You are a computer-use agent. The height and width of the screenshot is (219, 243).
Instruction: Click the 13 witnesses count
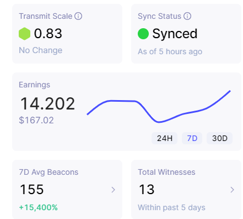(147, 190)
